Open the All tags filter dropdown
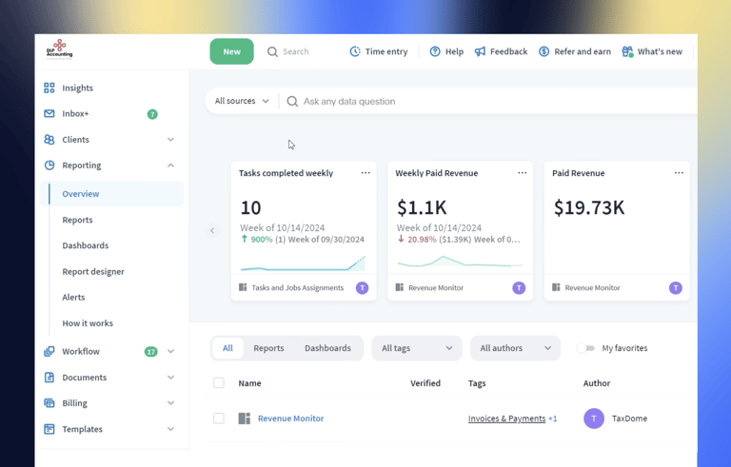Screen dimensions: 731x467 416,348
